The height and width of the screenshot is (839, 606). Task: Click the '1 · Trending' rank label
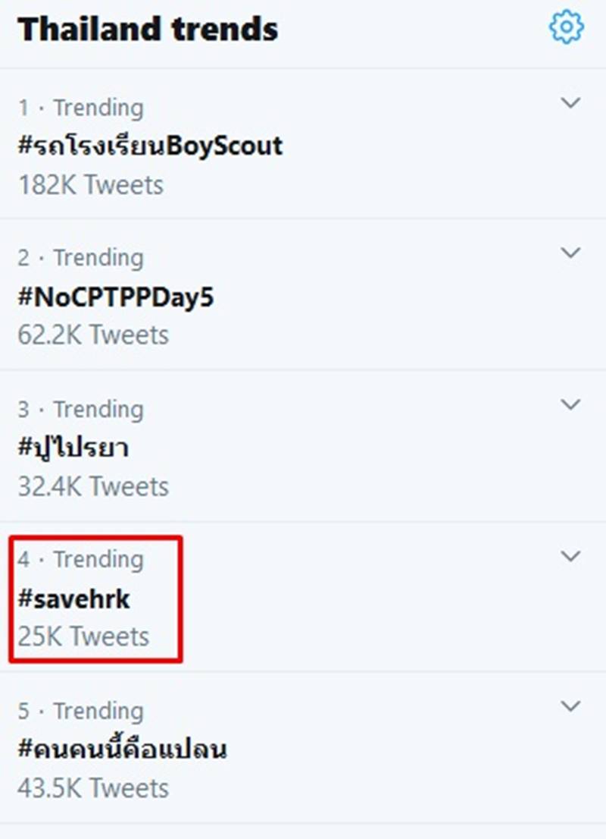[x=80, y=107]
